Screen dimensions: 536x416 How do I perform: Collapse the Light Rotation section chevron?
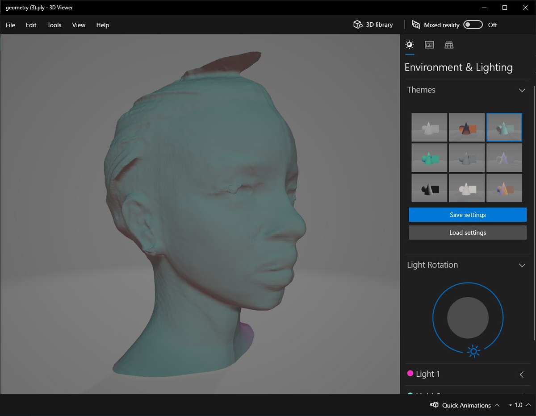click(522, 265)
